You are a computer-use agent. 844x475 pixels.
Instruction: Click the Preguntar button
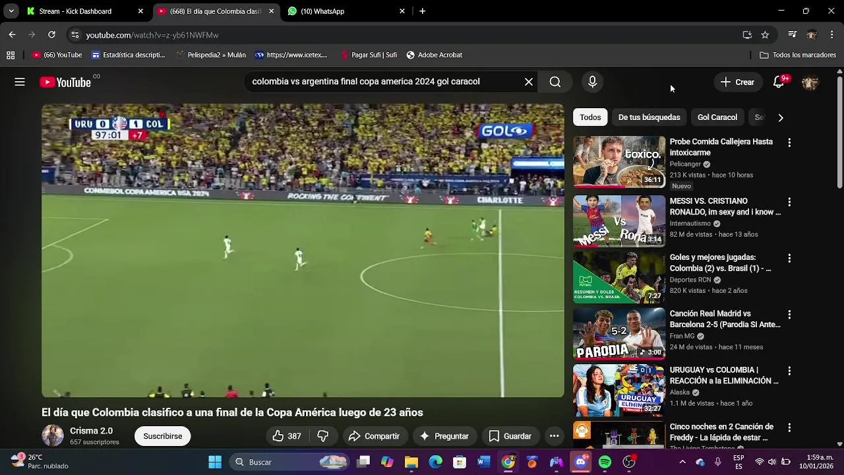[x=444, y=436]
